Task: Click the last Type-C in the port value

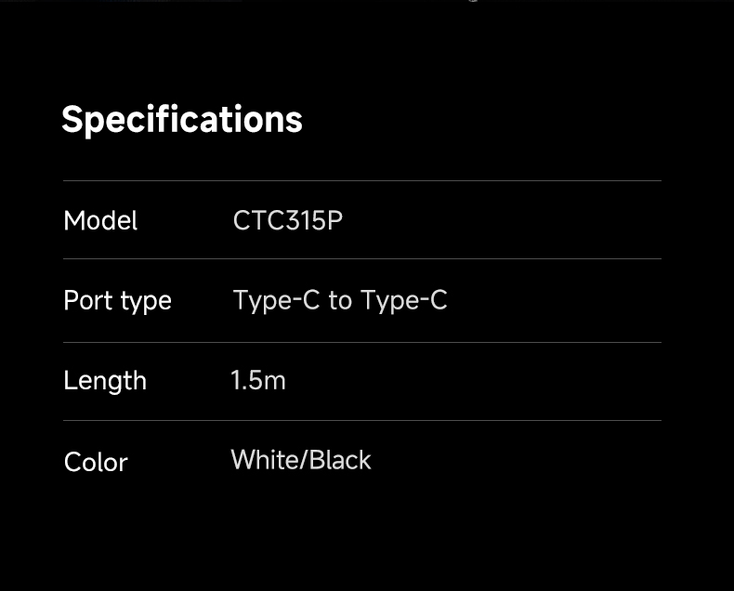Action: 404,300
